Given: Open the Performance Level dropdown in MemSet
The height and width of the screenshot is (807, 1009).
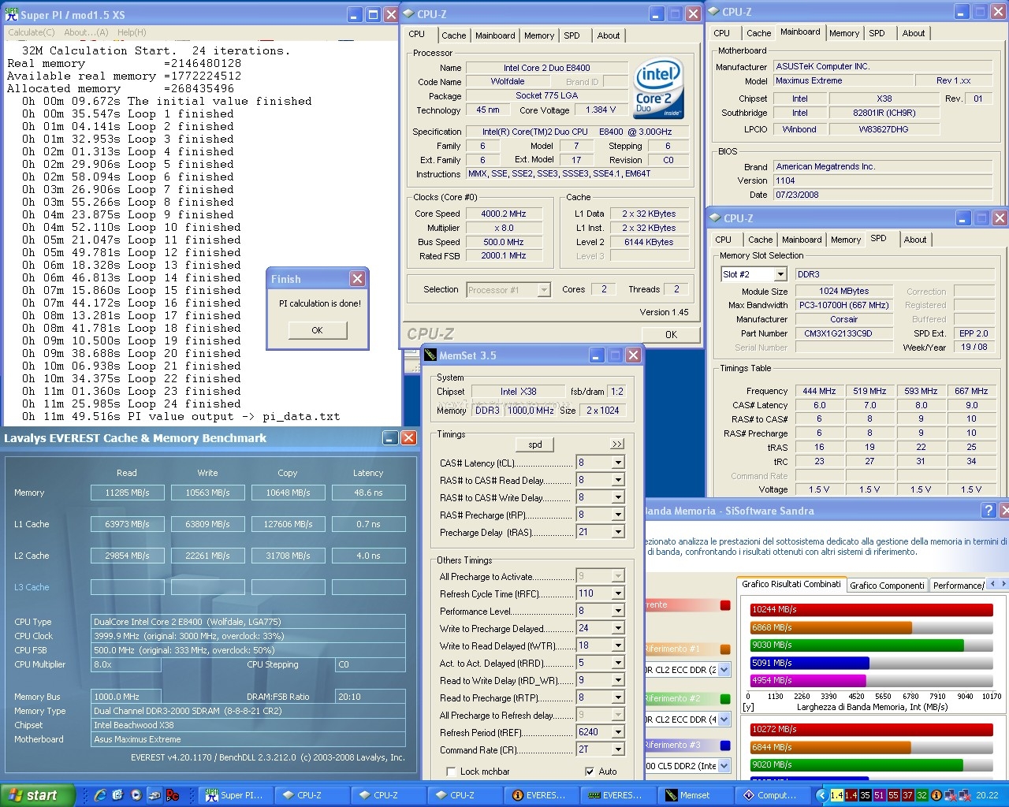Looking at the screenshot, I should tap(618, 611).
